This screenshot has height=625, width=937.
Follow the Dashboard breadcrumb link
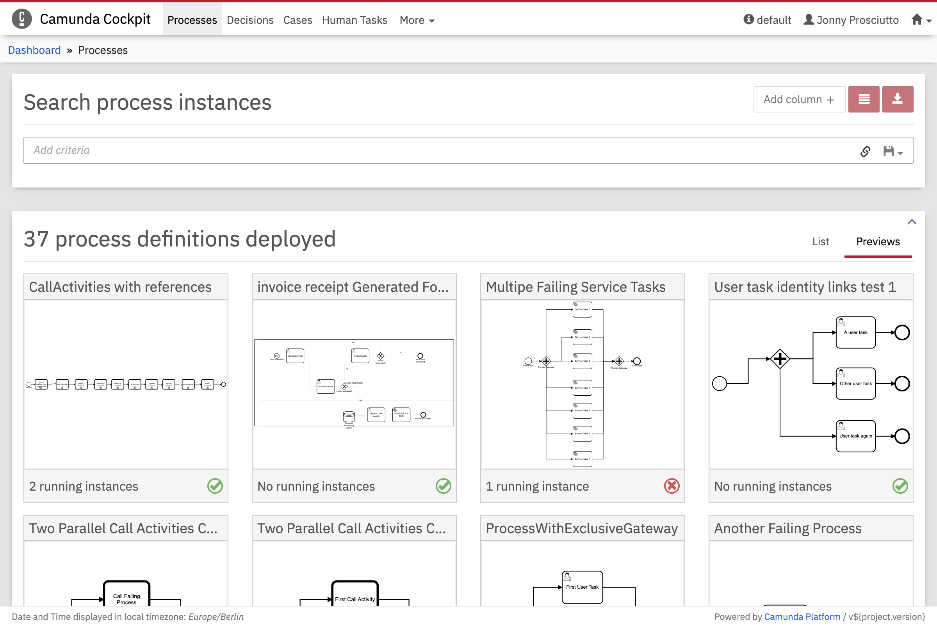click(34, 50)
